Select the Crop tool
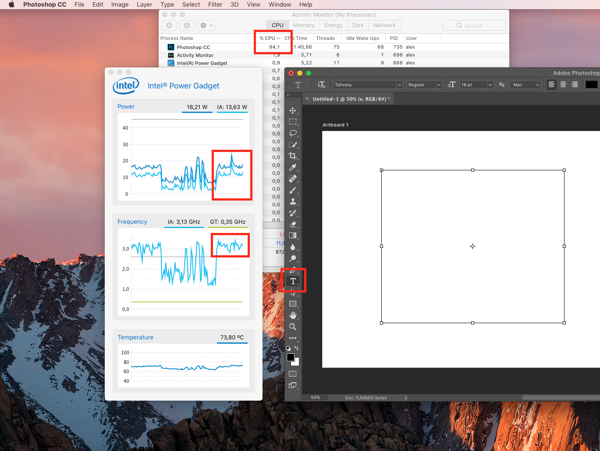 293,156
